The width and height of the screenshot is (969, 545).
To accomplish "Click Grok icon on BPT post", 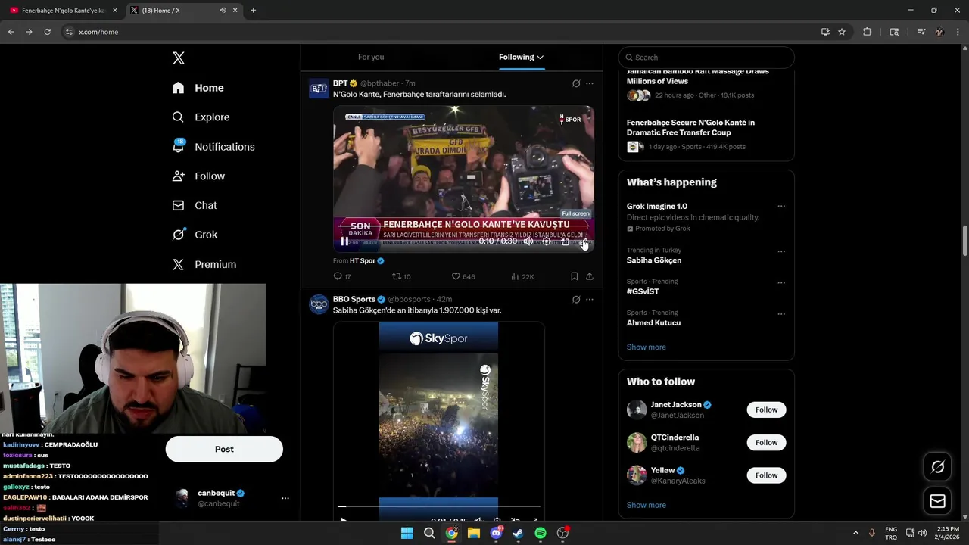I will (x=576, y=83).
